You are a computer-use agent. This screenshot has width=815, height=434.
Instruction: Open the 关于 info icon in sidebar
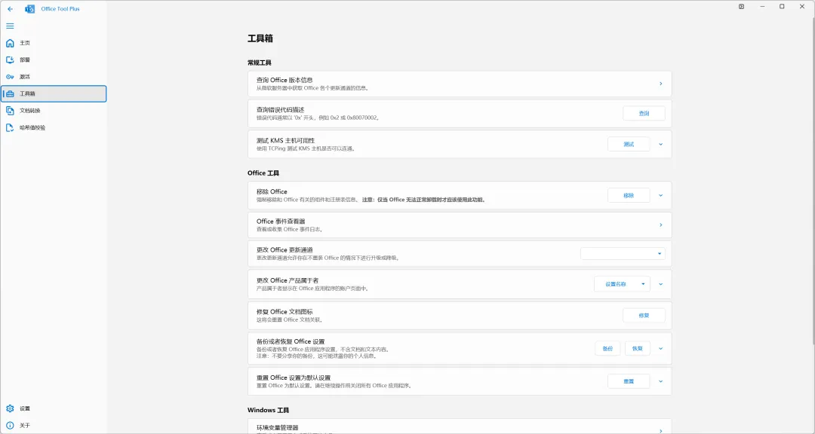pos(10,425)
